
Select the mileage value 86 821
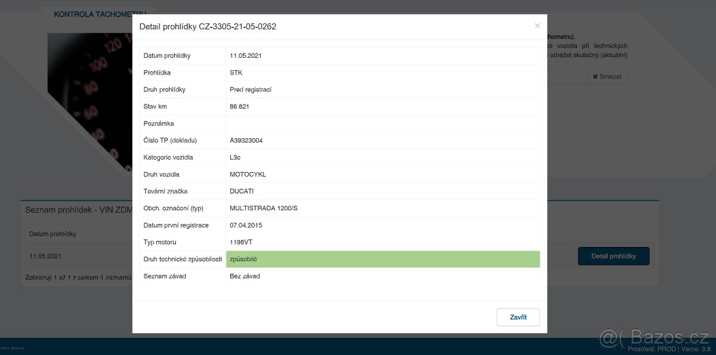pos(239,107)
